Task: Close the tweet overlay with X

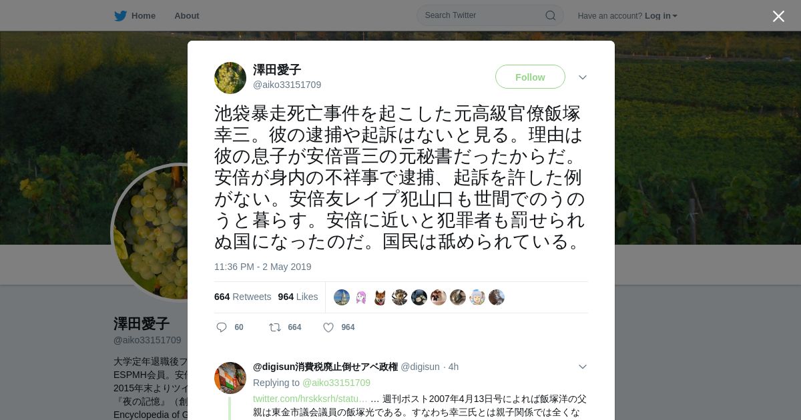Action: pyautogui.click(x=778, y=16)
